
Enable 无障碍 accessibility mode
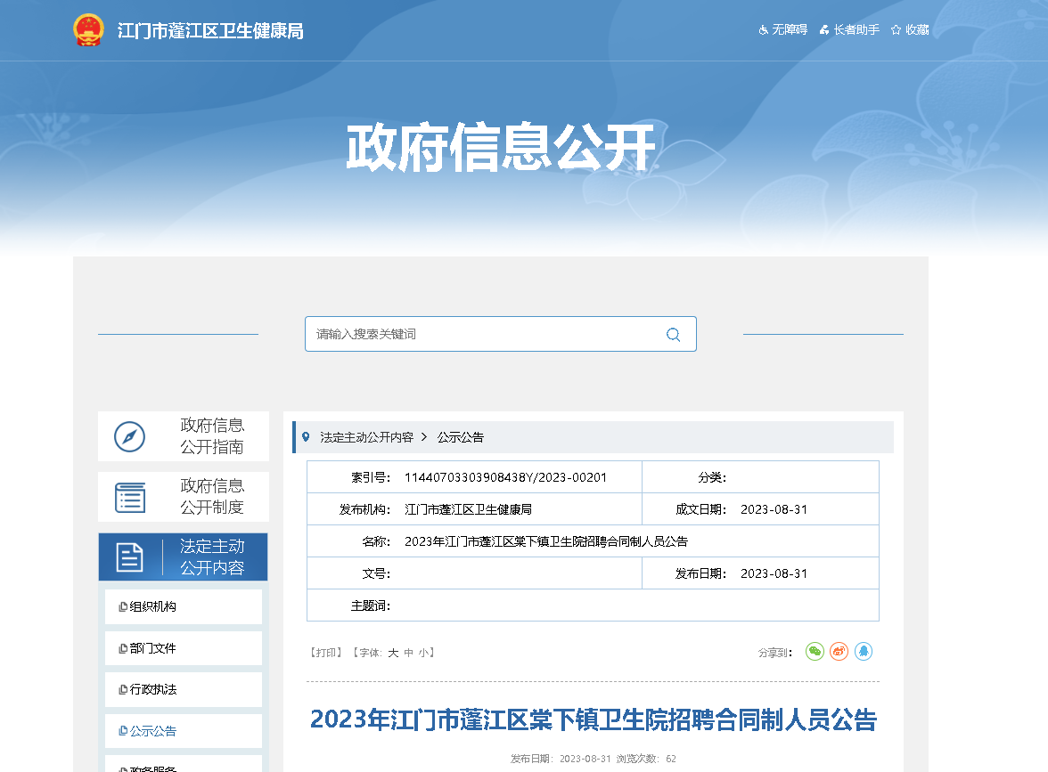coord(782,30)
